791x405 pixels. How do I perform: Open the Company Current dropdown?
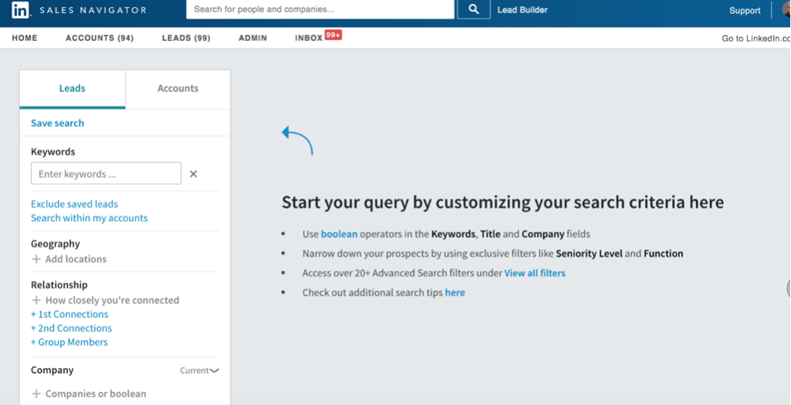tap(199, 370)
